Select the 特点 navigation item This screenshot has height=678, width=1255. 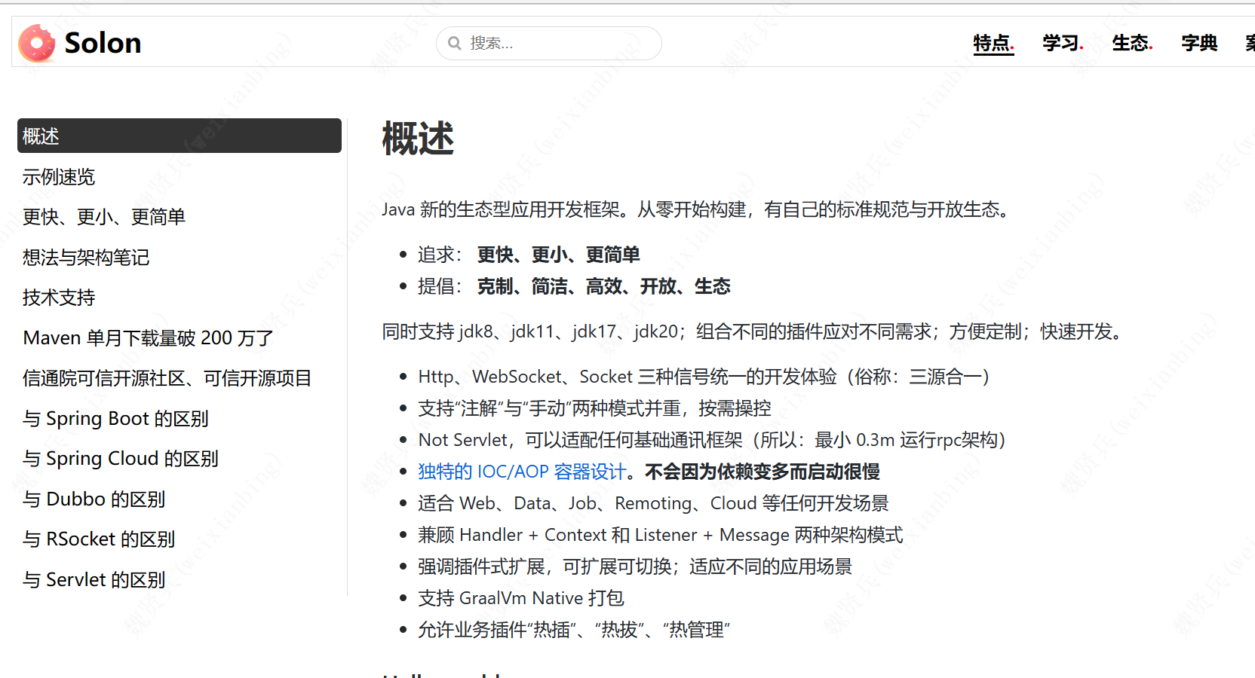992,43
